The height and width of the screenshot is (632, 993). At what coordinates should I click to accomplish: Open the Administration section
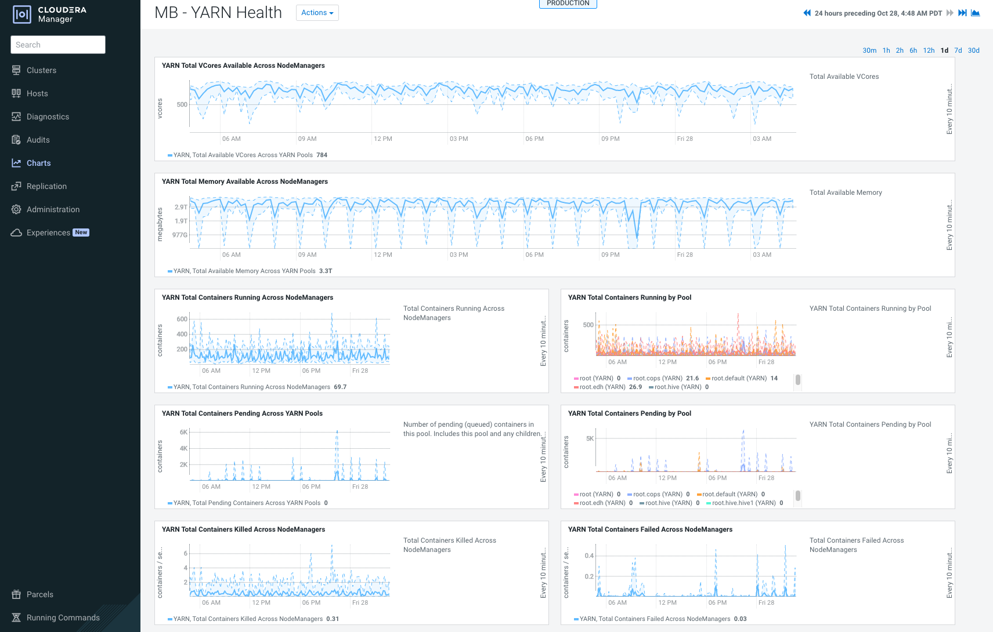click(x=53, y=209)
